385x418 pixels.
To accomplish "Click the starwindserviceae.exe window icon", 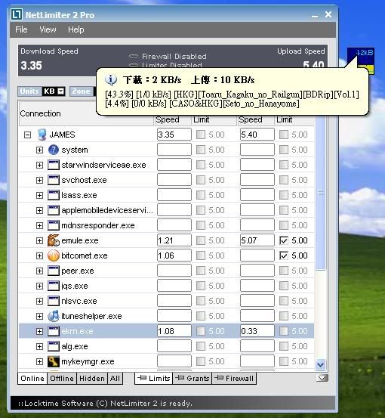I will pos(54,165).
